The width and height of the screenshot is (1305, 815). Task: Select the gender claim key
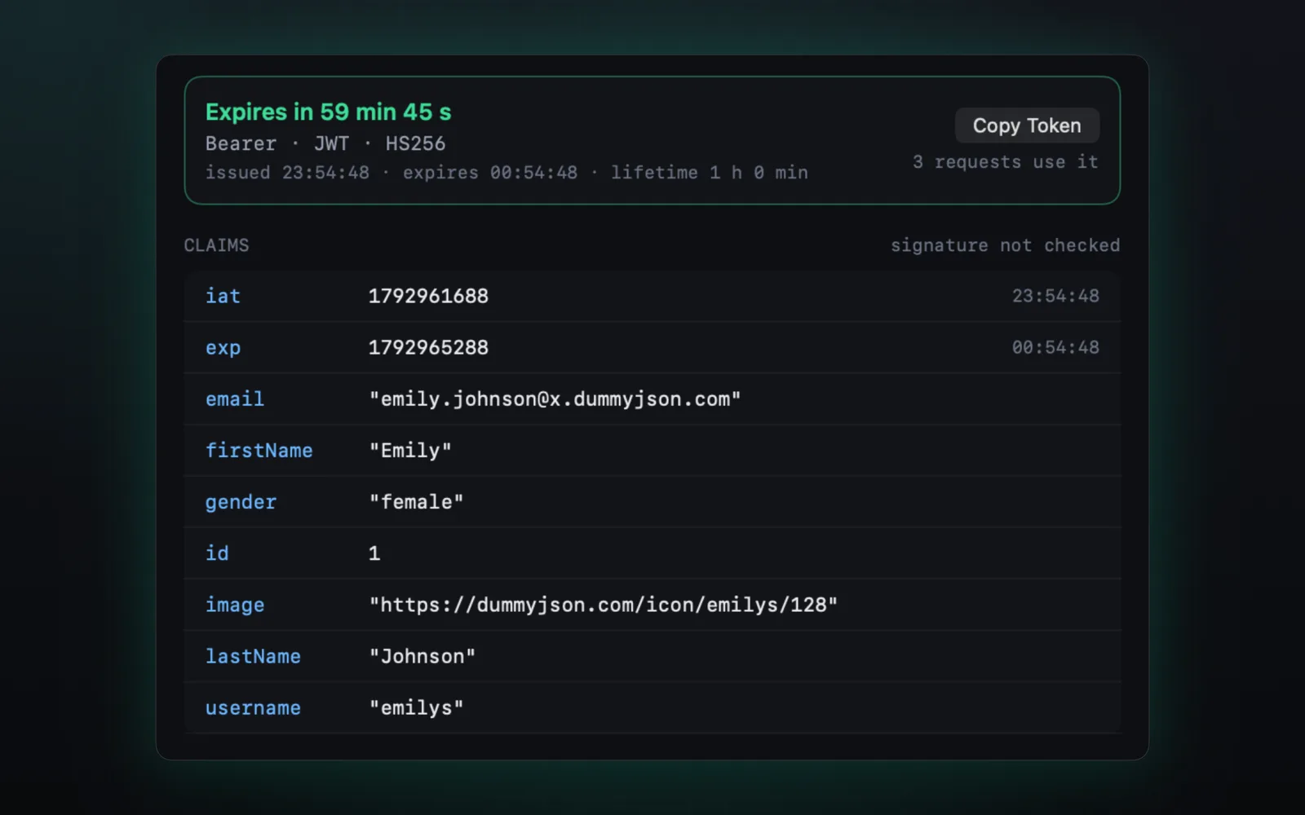[241, 502]
